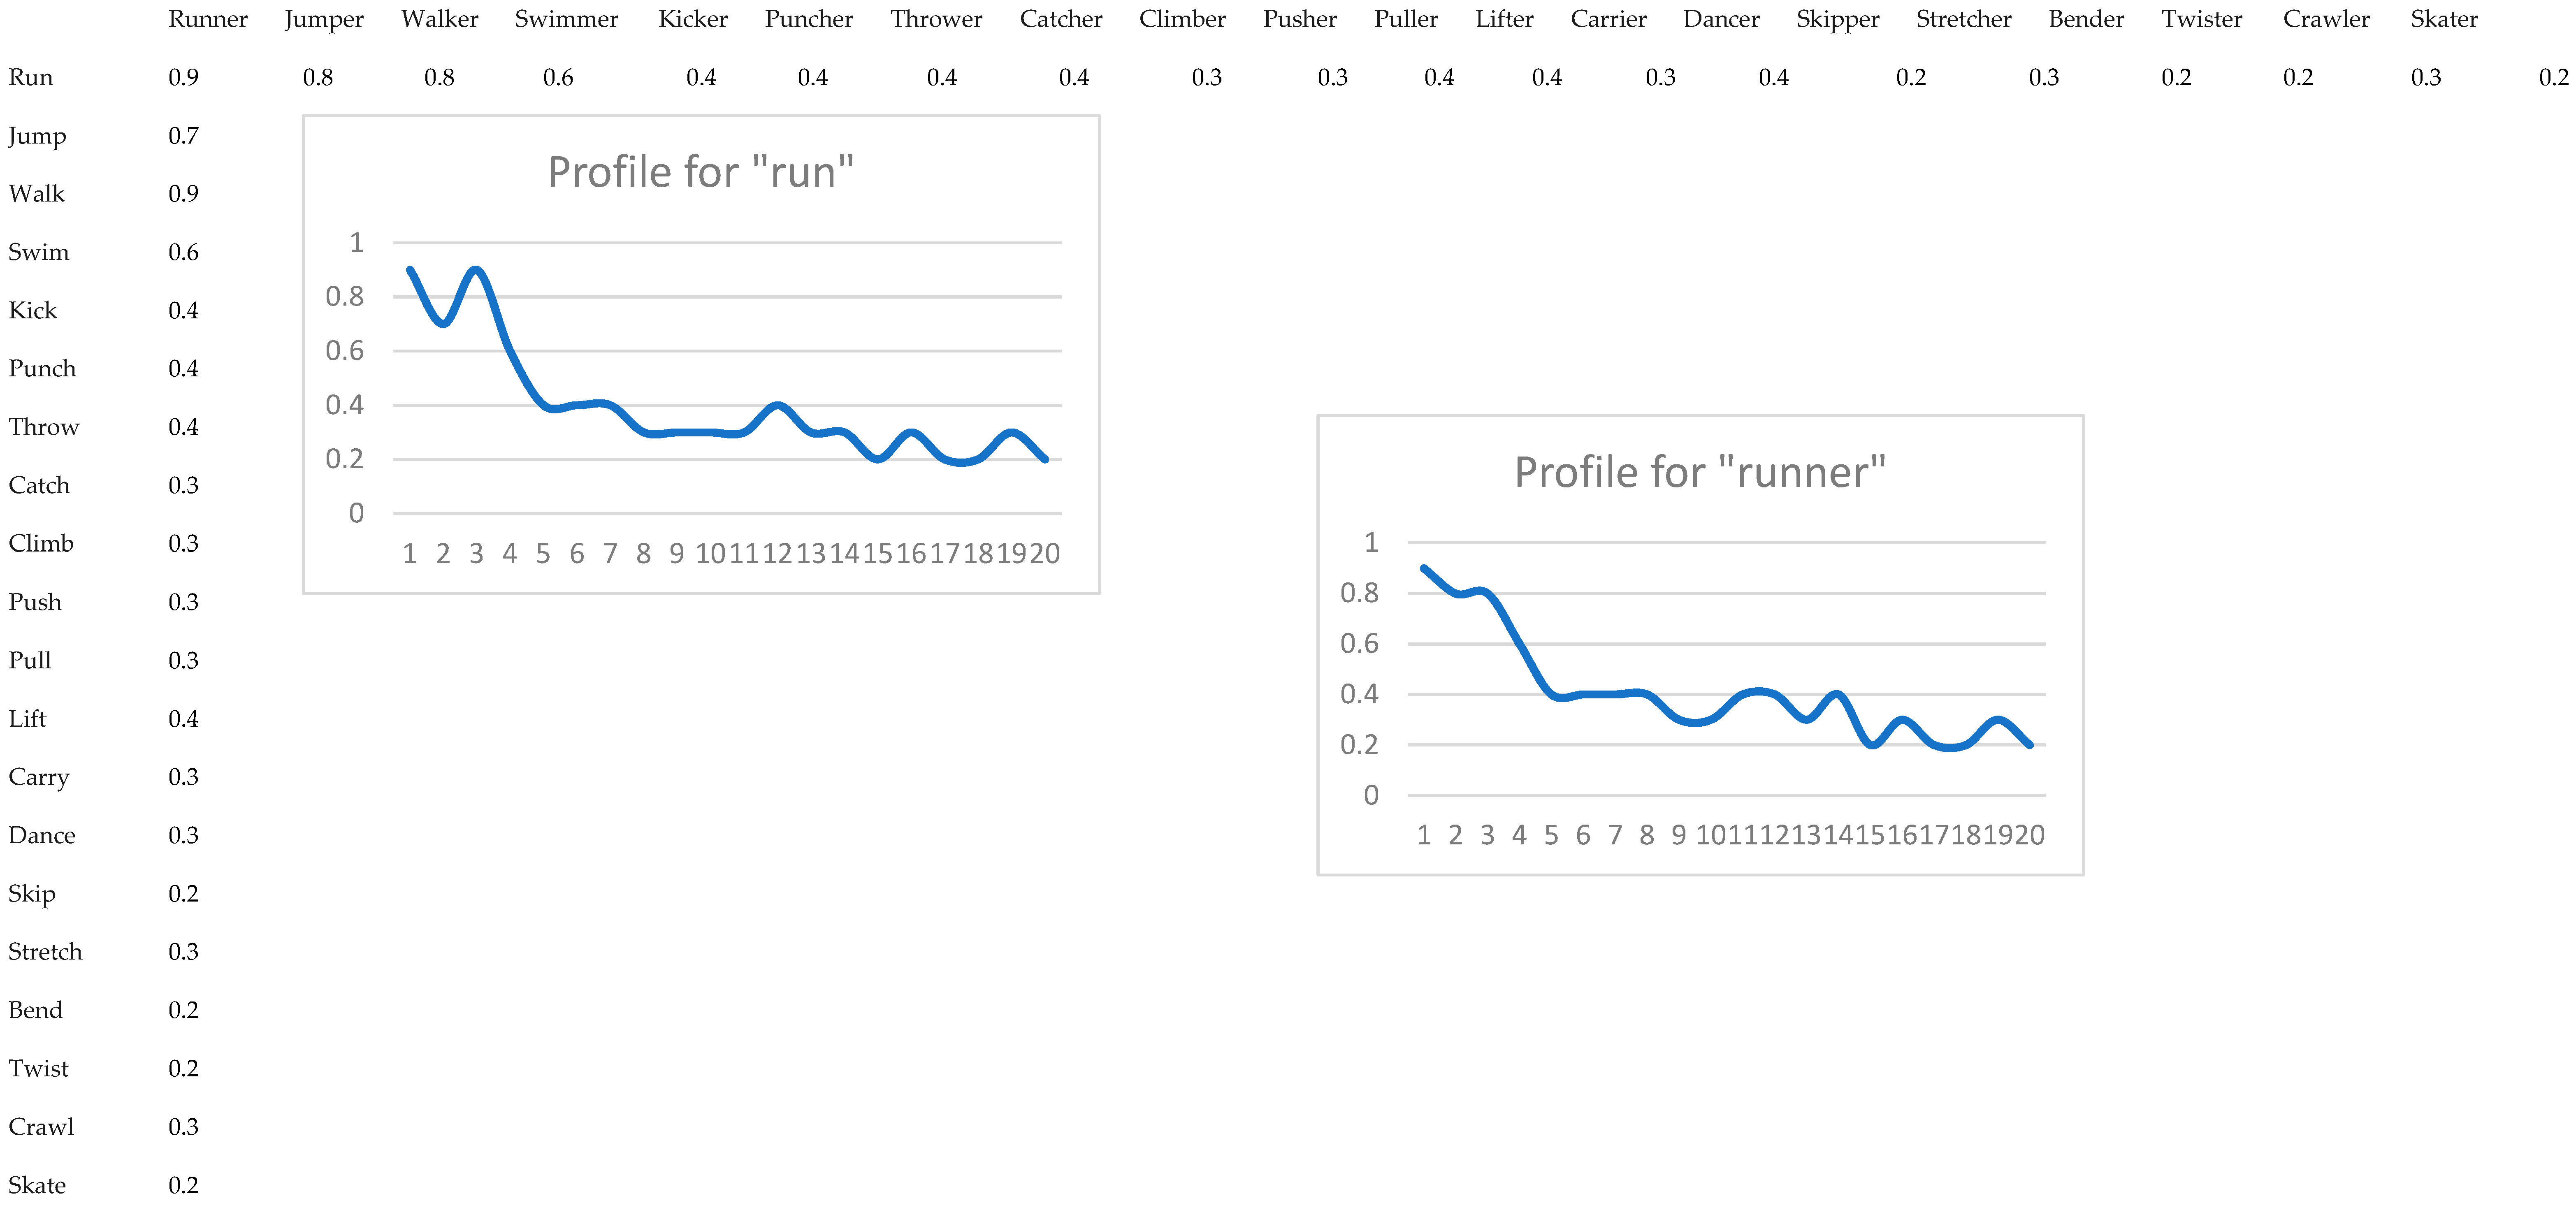This screenshot has height=1210, width=2576.
Task: Select the 0.6 value beside Swim
Action: pos(183,252)
